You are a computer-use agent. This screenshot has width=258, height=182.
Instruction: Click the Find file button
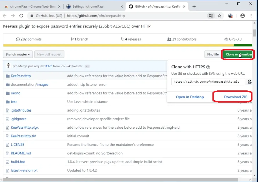pyautogui.click(x=213, y=54)
